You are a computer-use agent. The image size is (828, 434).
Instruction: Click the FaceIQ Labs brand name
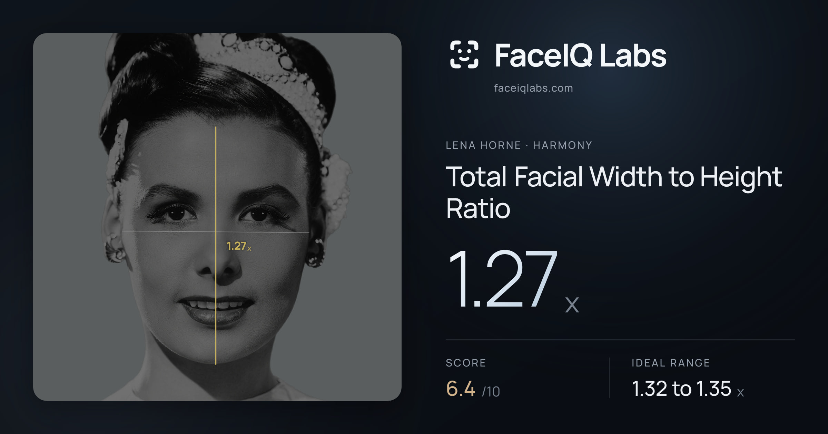click(x=581, y=55)
